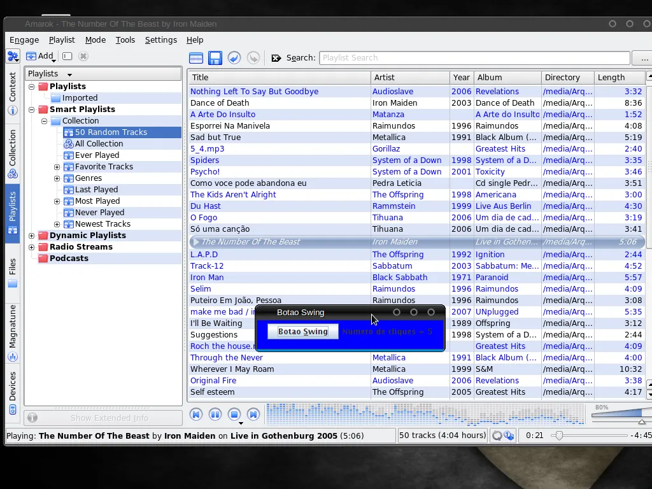Select the All Collection smart playlist
The height and width of the screenshot is (489, 652).
pyautogui.click(x=99, y=144)
